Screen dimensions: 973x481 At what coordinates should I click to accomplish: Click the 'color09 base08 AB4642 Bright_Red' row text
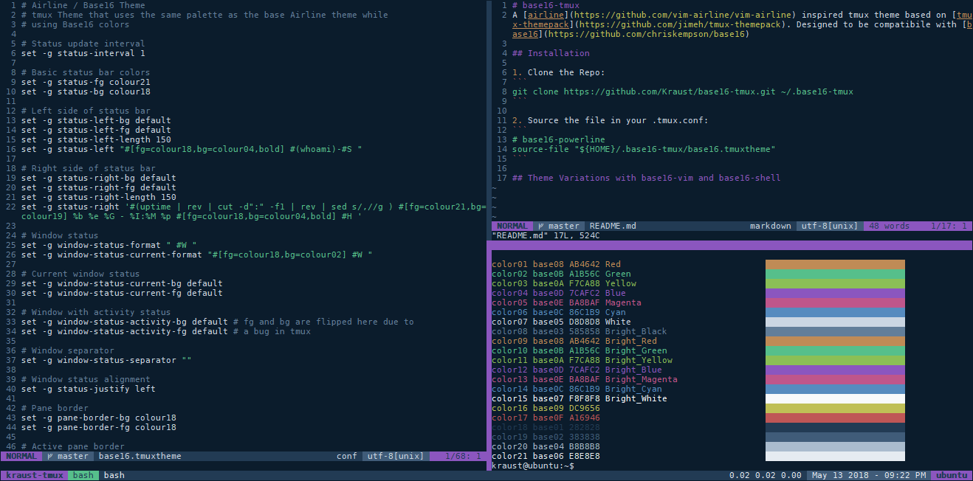[x=574, y=341]
